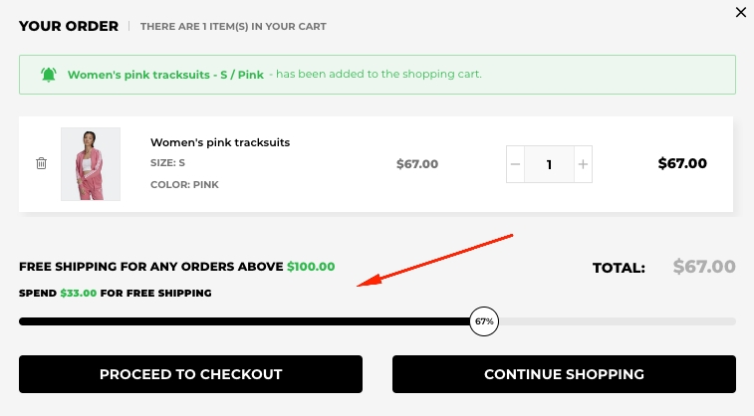Click the Color: Pink attribute text
This screenshot has width=754, height=416.
185,184
